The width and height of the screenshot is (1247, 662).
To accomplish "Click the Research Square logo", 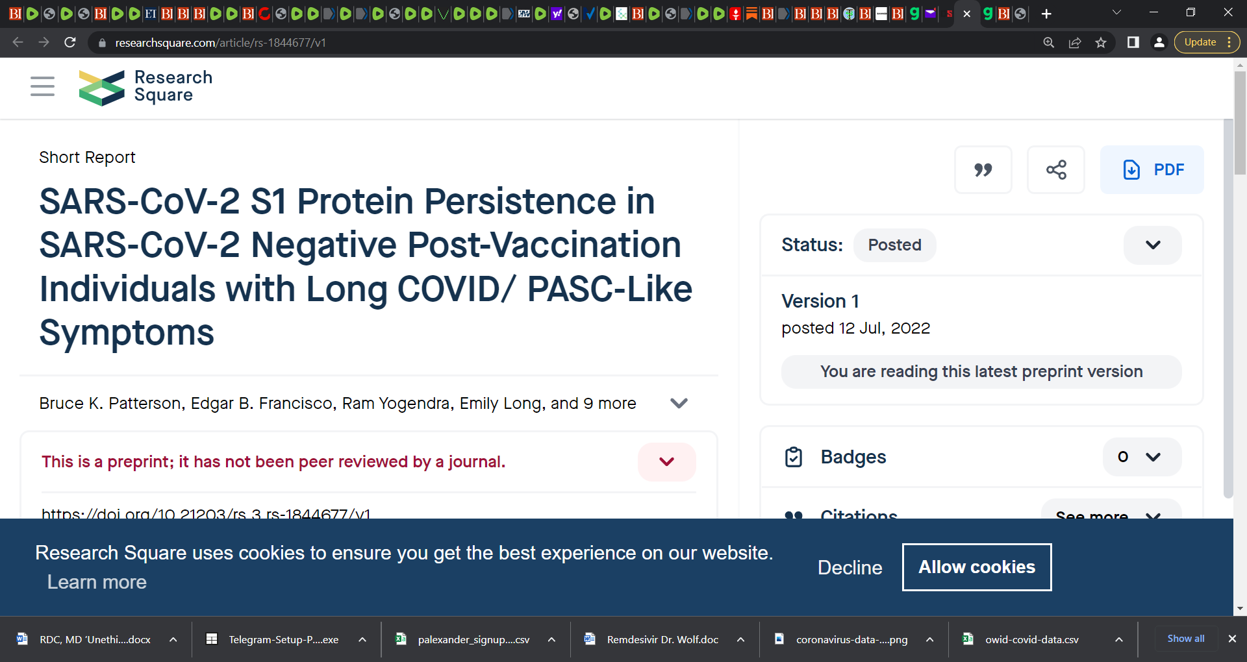I will tap(145, 87).
